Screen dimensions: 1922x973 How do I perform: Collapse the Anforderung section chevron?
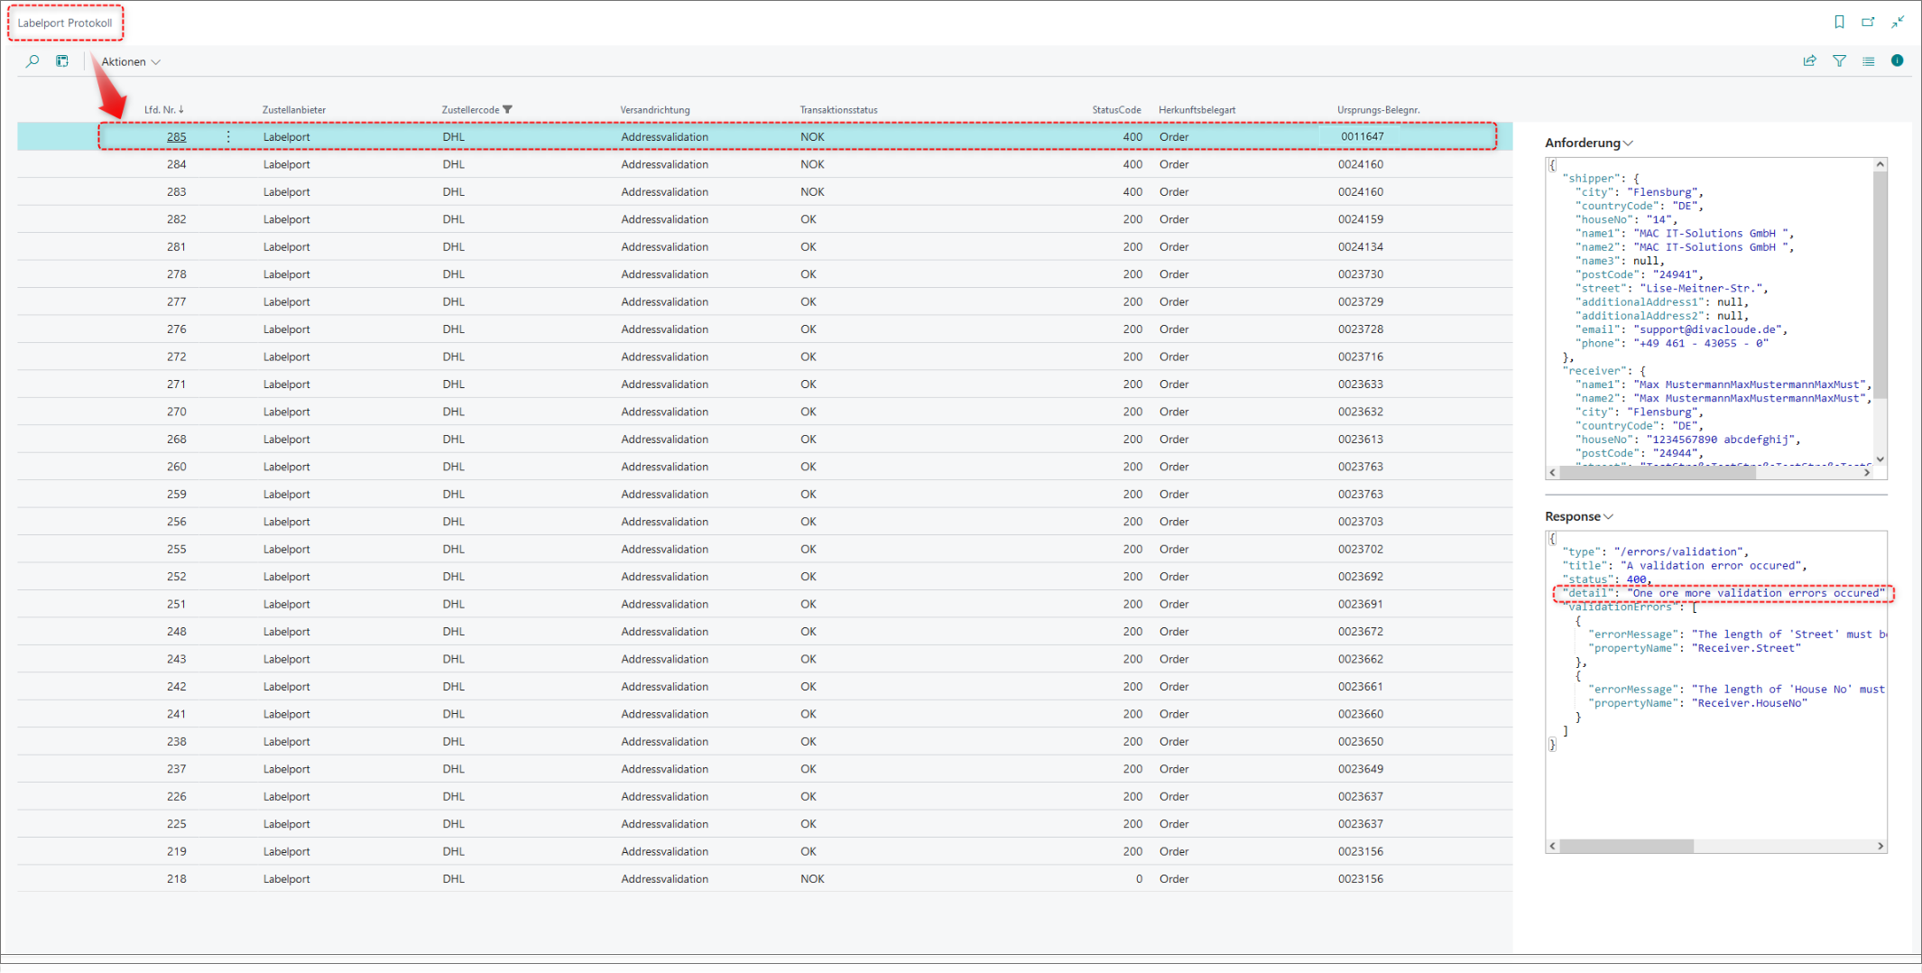click(1629, 144)
